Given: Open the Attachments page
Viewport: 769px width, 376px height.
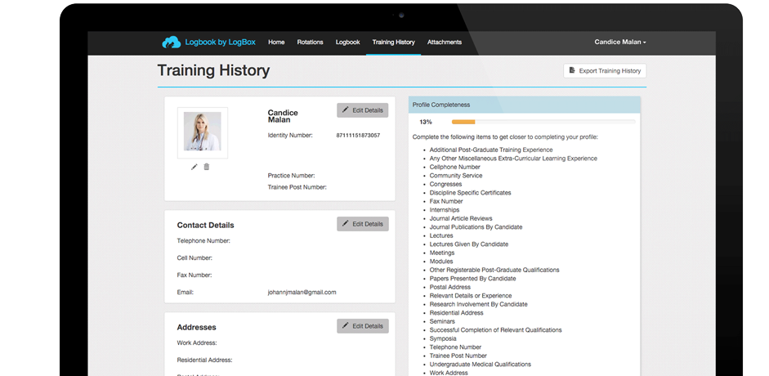Looking at the screenshot, I should click(x=445, y=43).
